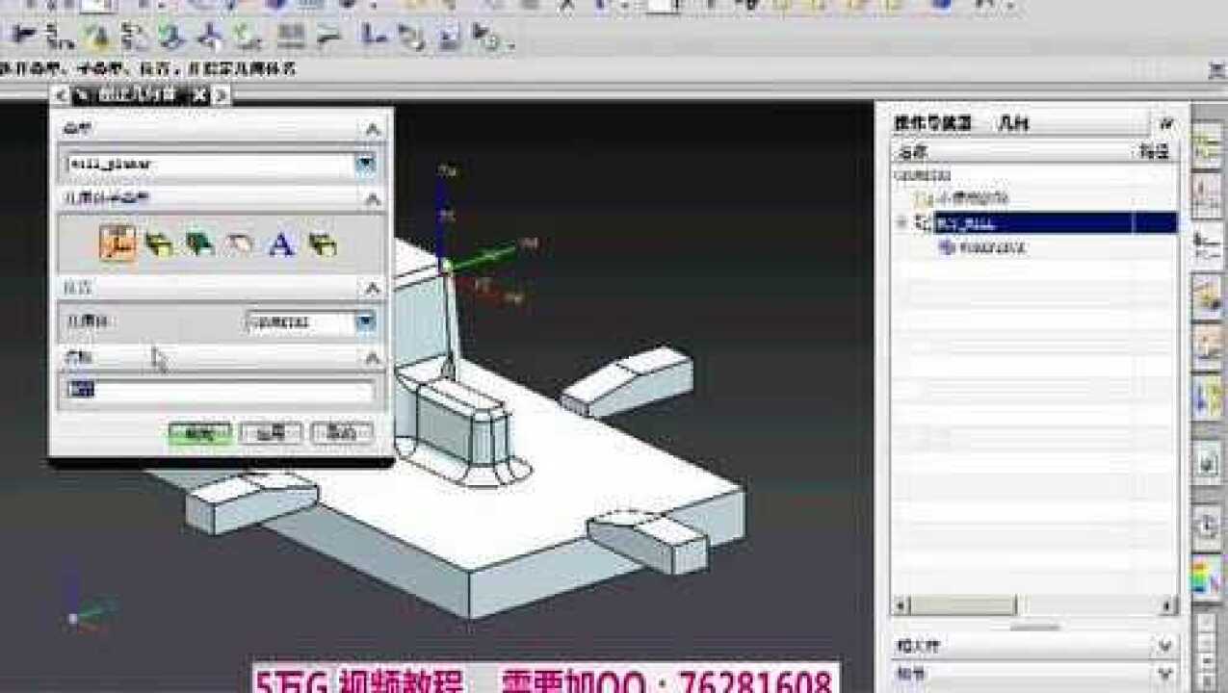Viewport: 1228px width, 693px height.
Task: Select the WORKPIECE geometry subtype icon
Action: point(159,245)
